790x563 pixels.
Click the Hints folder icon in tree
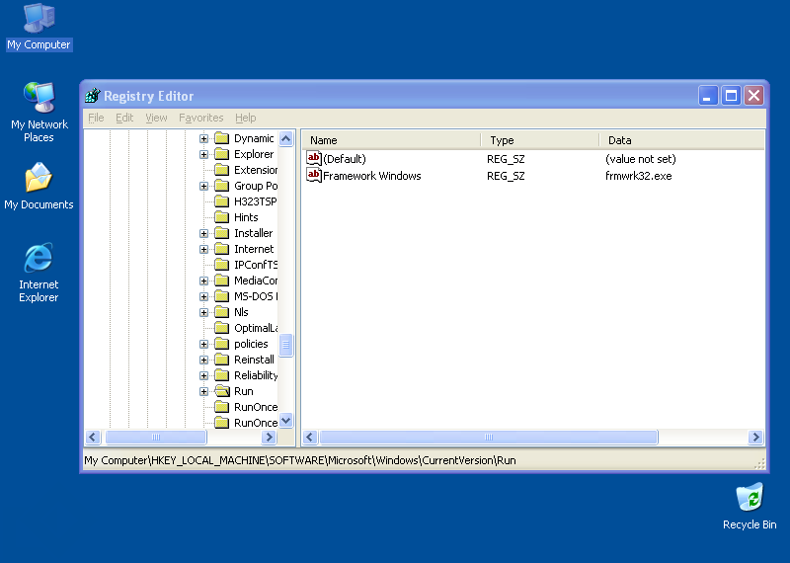click(x=222, y=217)
